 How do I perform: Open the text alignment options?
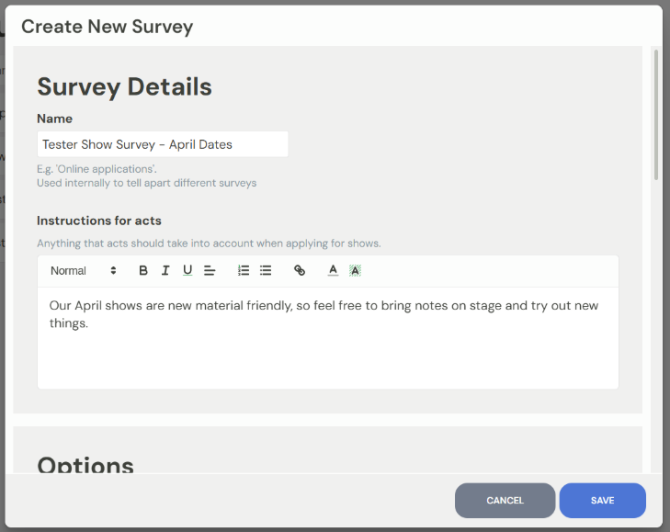click(x=210, y=270)
